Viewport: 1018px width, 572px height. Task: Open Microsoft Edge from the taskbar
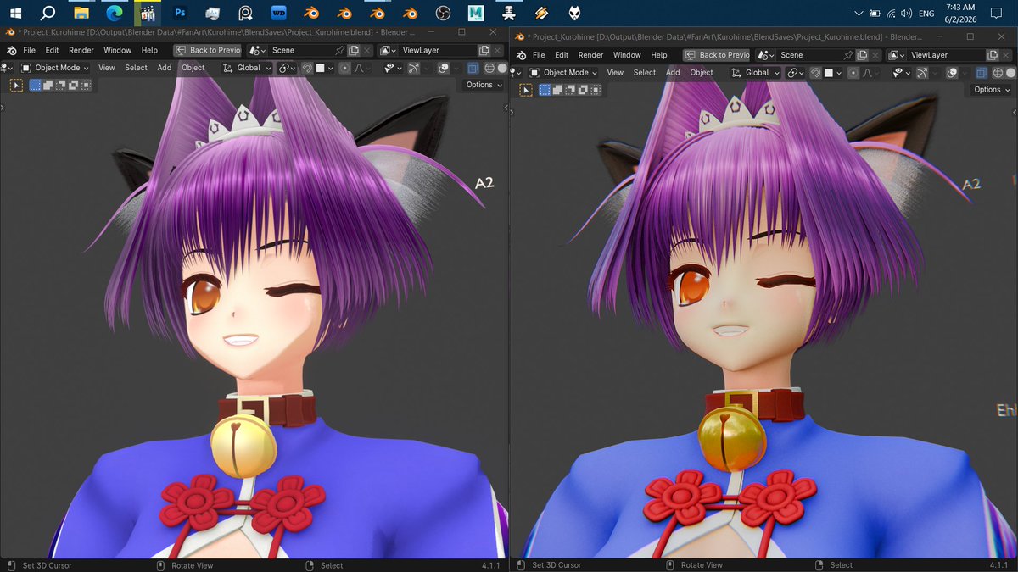tap(114, 14)
